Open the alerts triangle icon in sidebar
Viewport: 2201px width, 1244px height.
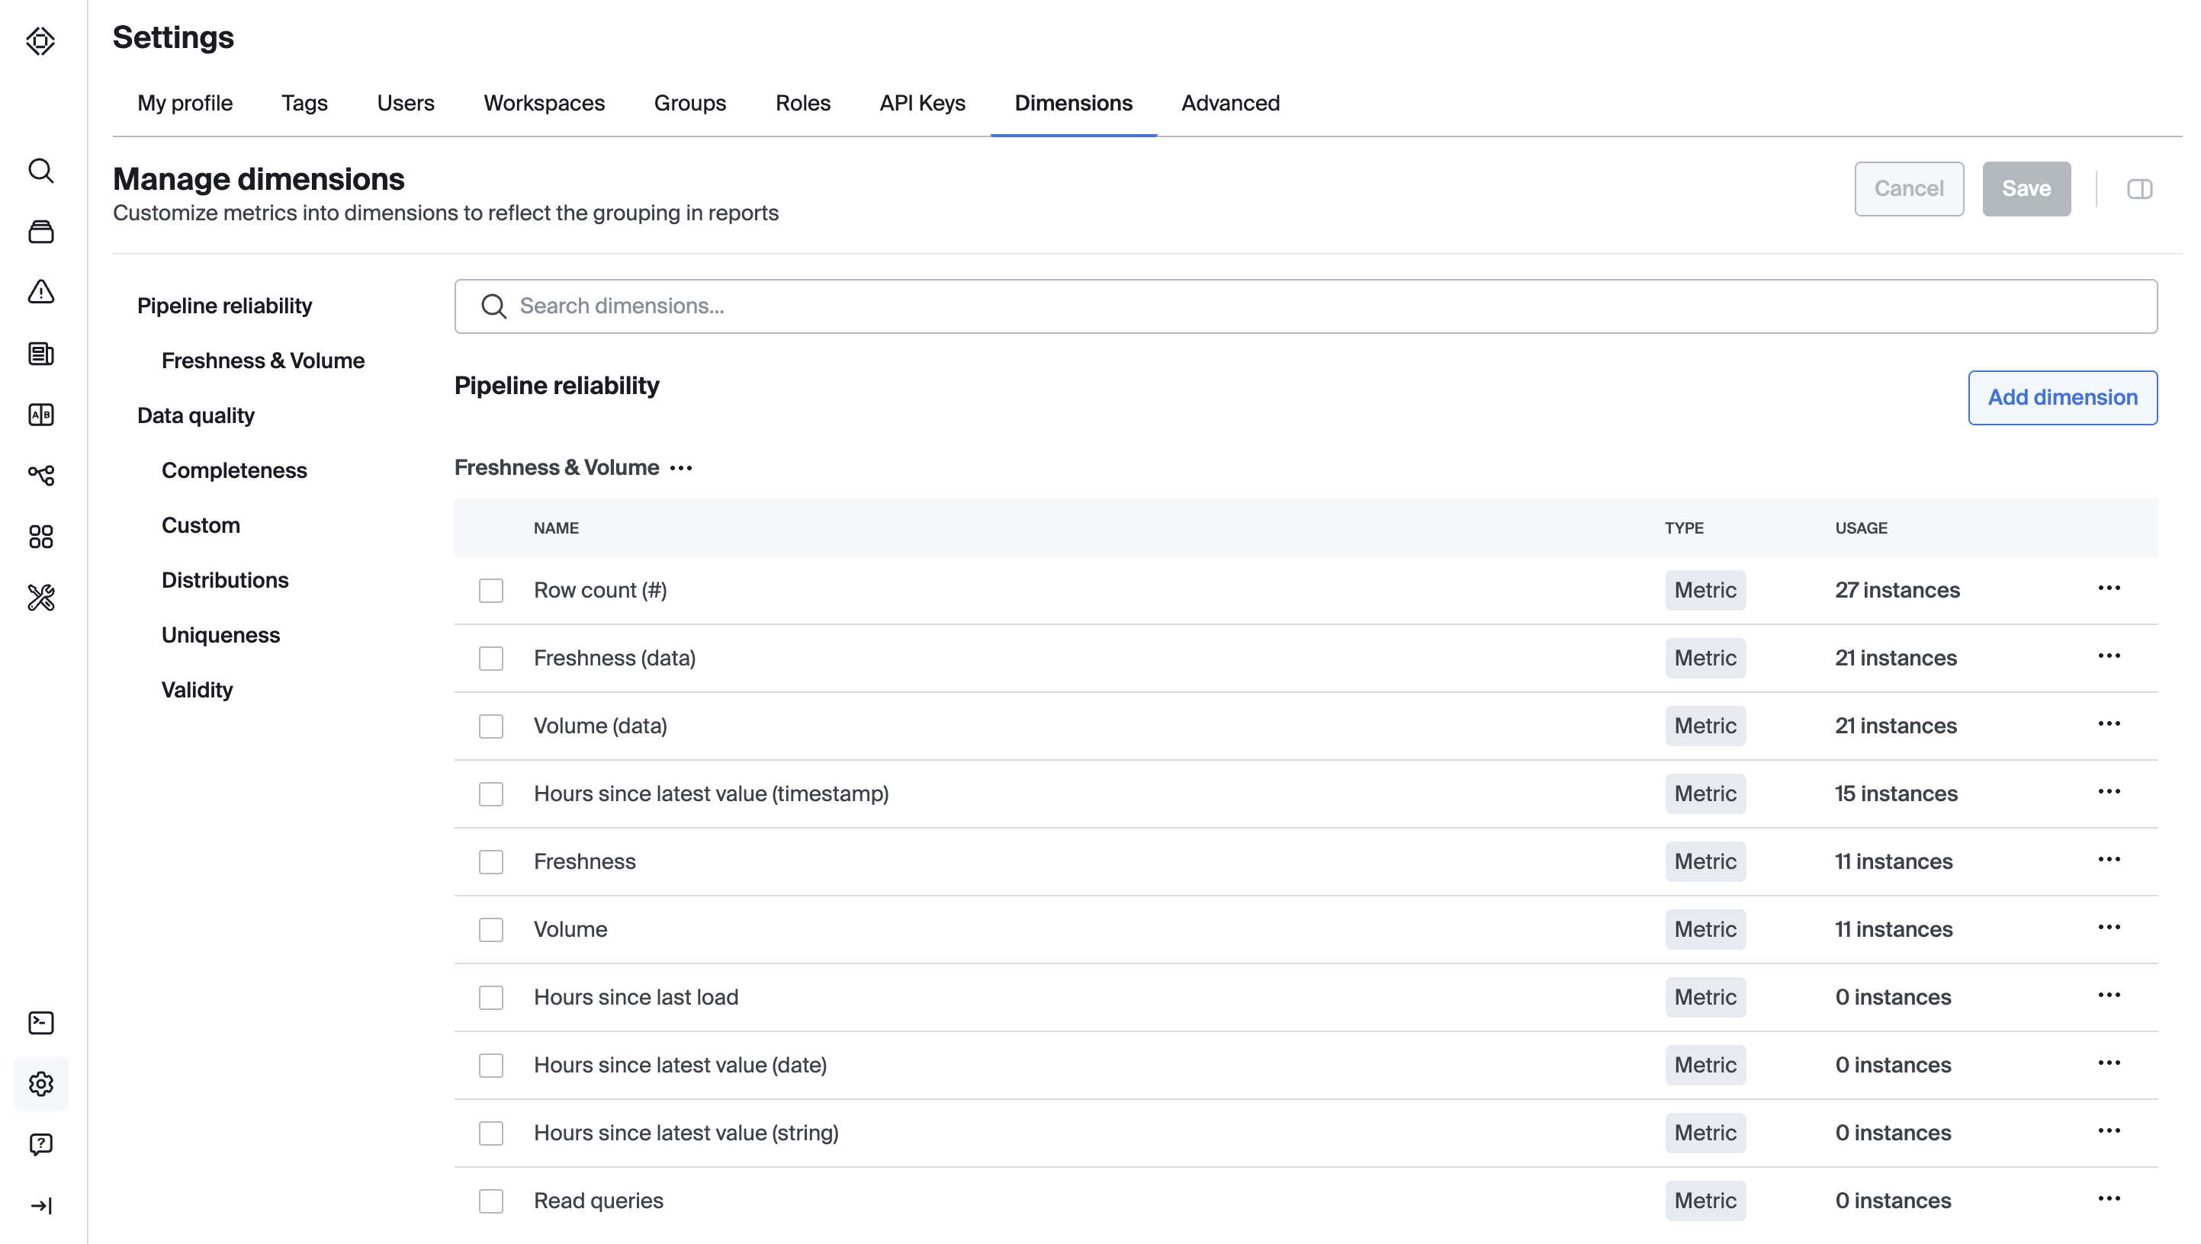click(x=41, y=292)
